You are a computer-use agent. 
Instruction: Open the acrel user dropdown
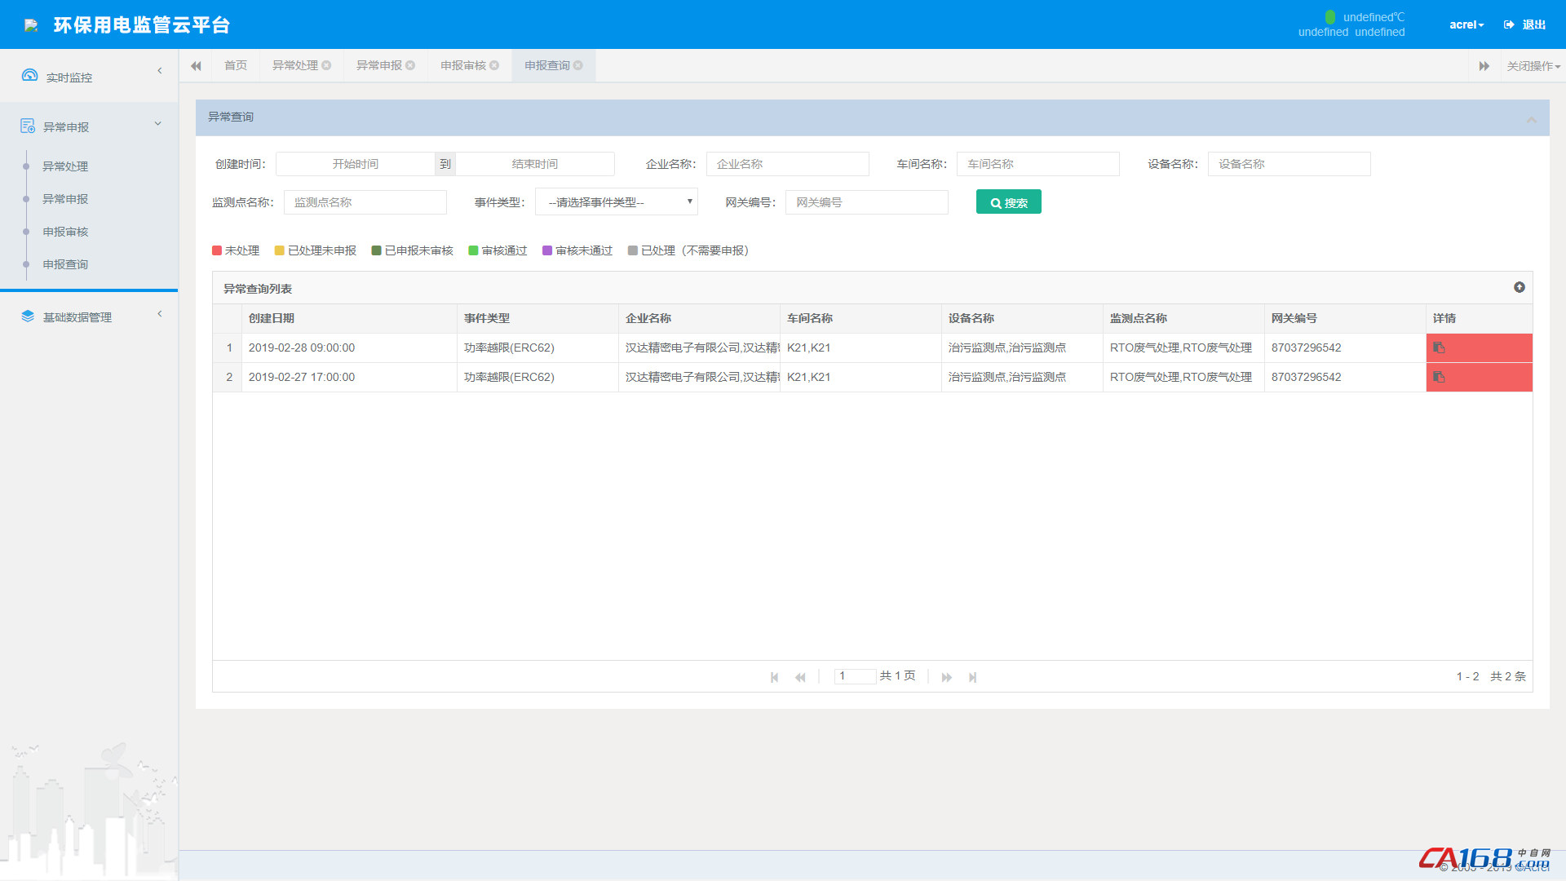1466,24
